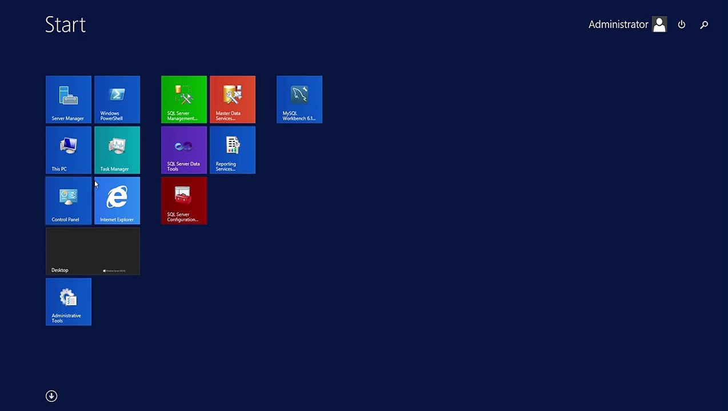Image resolution: width=728 pixels, height=411 pixels.
Task: Launch MySQL Workbench 6.1 tile
Action: coord(299,99)
